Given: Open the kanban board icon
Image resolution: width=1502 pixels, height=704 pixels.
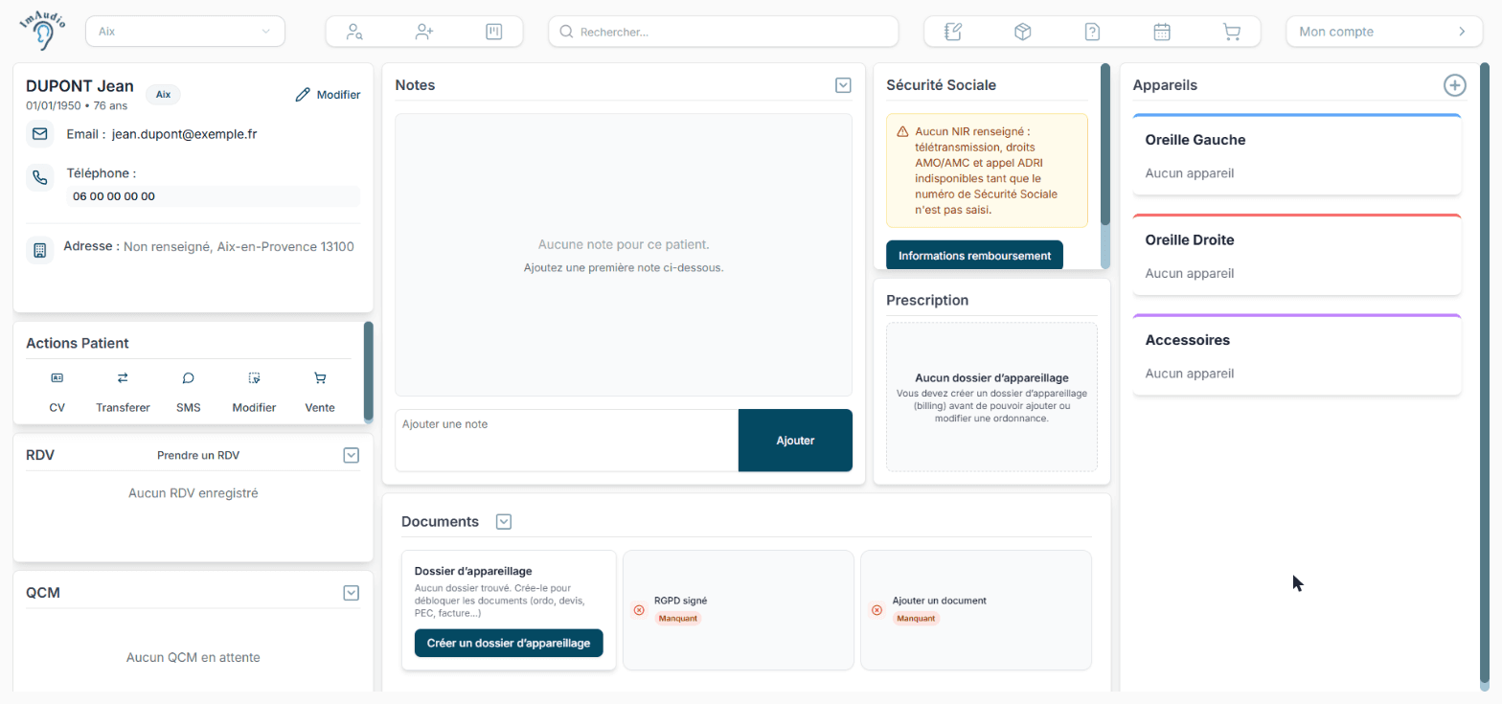Looking at the screenshot, I should point(494,32).
